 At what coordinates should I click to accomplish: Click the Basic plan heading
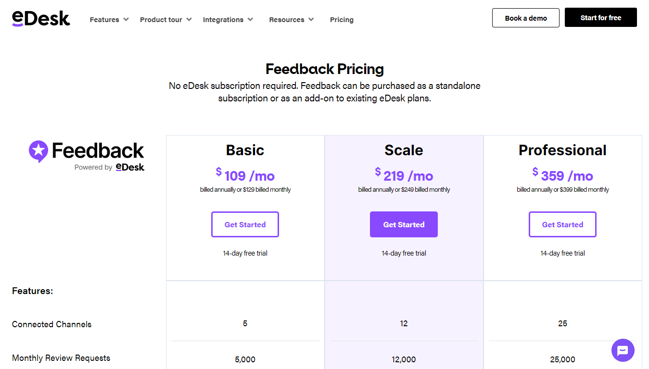(245, 150)
